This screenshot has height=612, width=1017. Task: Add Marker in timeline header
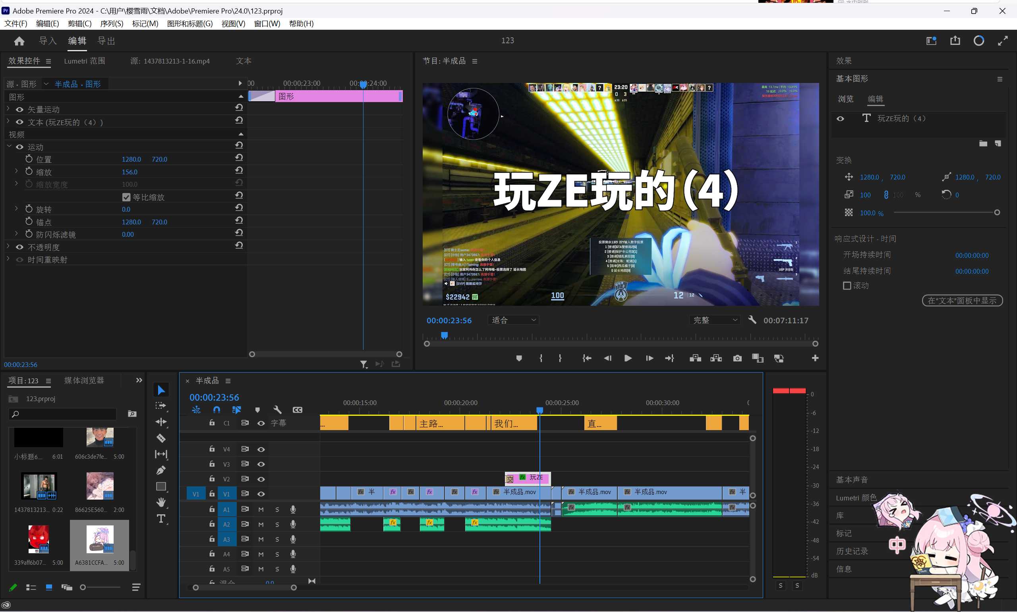coord(257,410)
